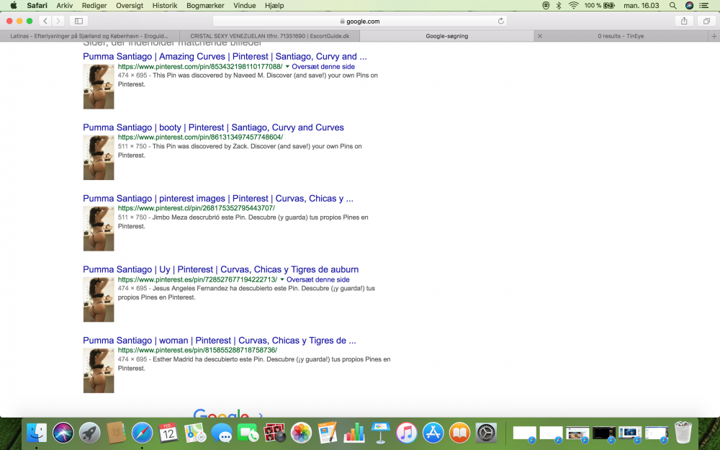Switch to the '0 results - TinEye' tab
720x450 pixels.
pos(621,36)
